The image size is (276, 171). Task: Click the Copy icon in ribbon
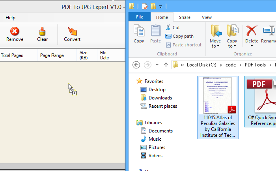pos(139,31)
